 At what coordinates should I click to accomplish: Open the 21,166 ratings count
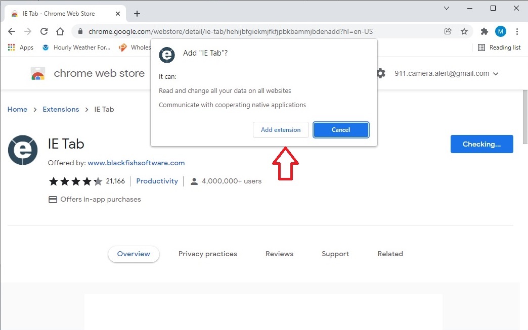[115, 181]
